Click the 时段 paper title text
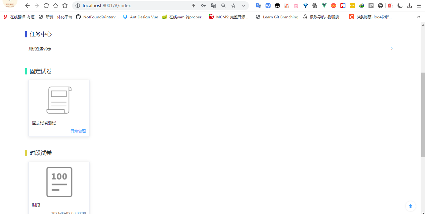 (36, 205)
